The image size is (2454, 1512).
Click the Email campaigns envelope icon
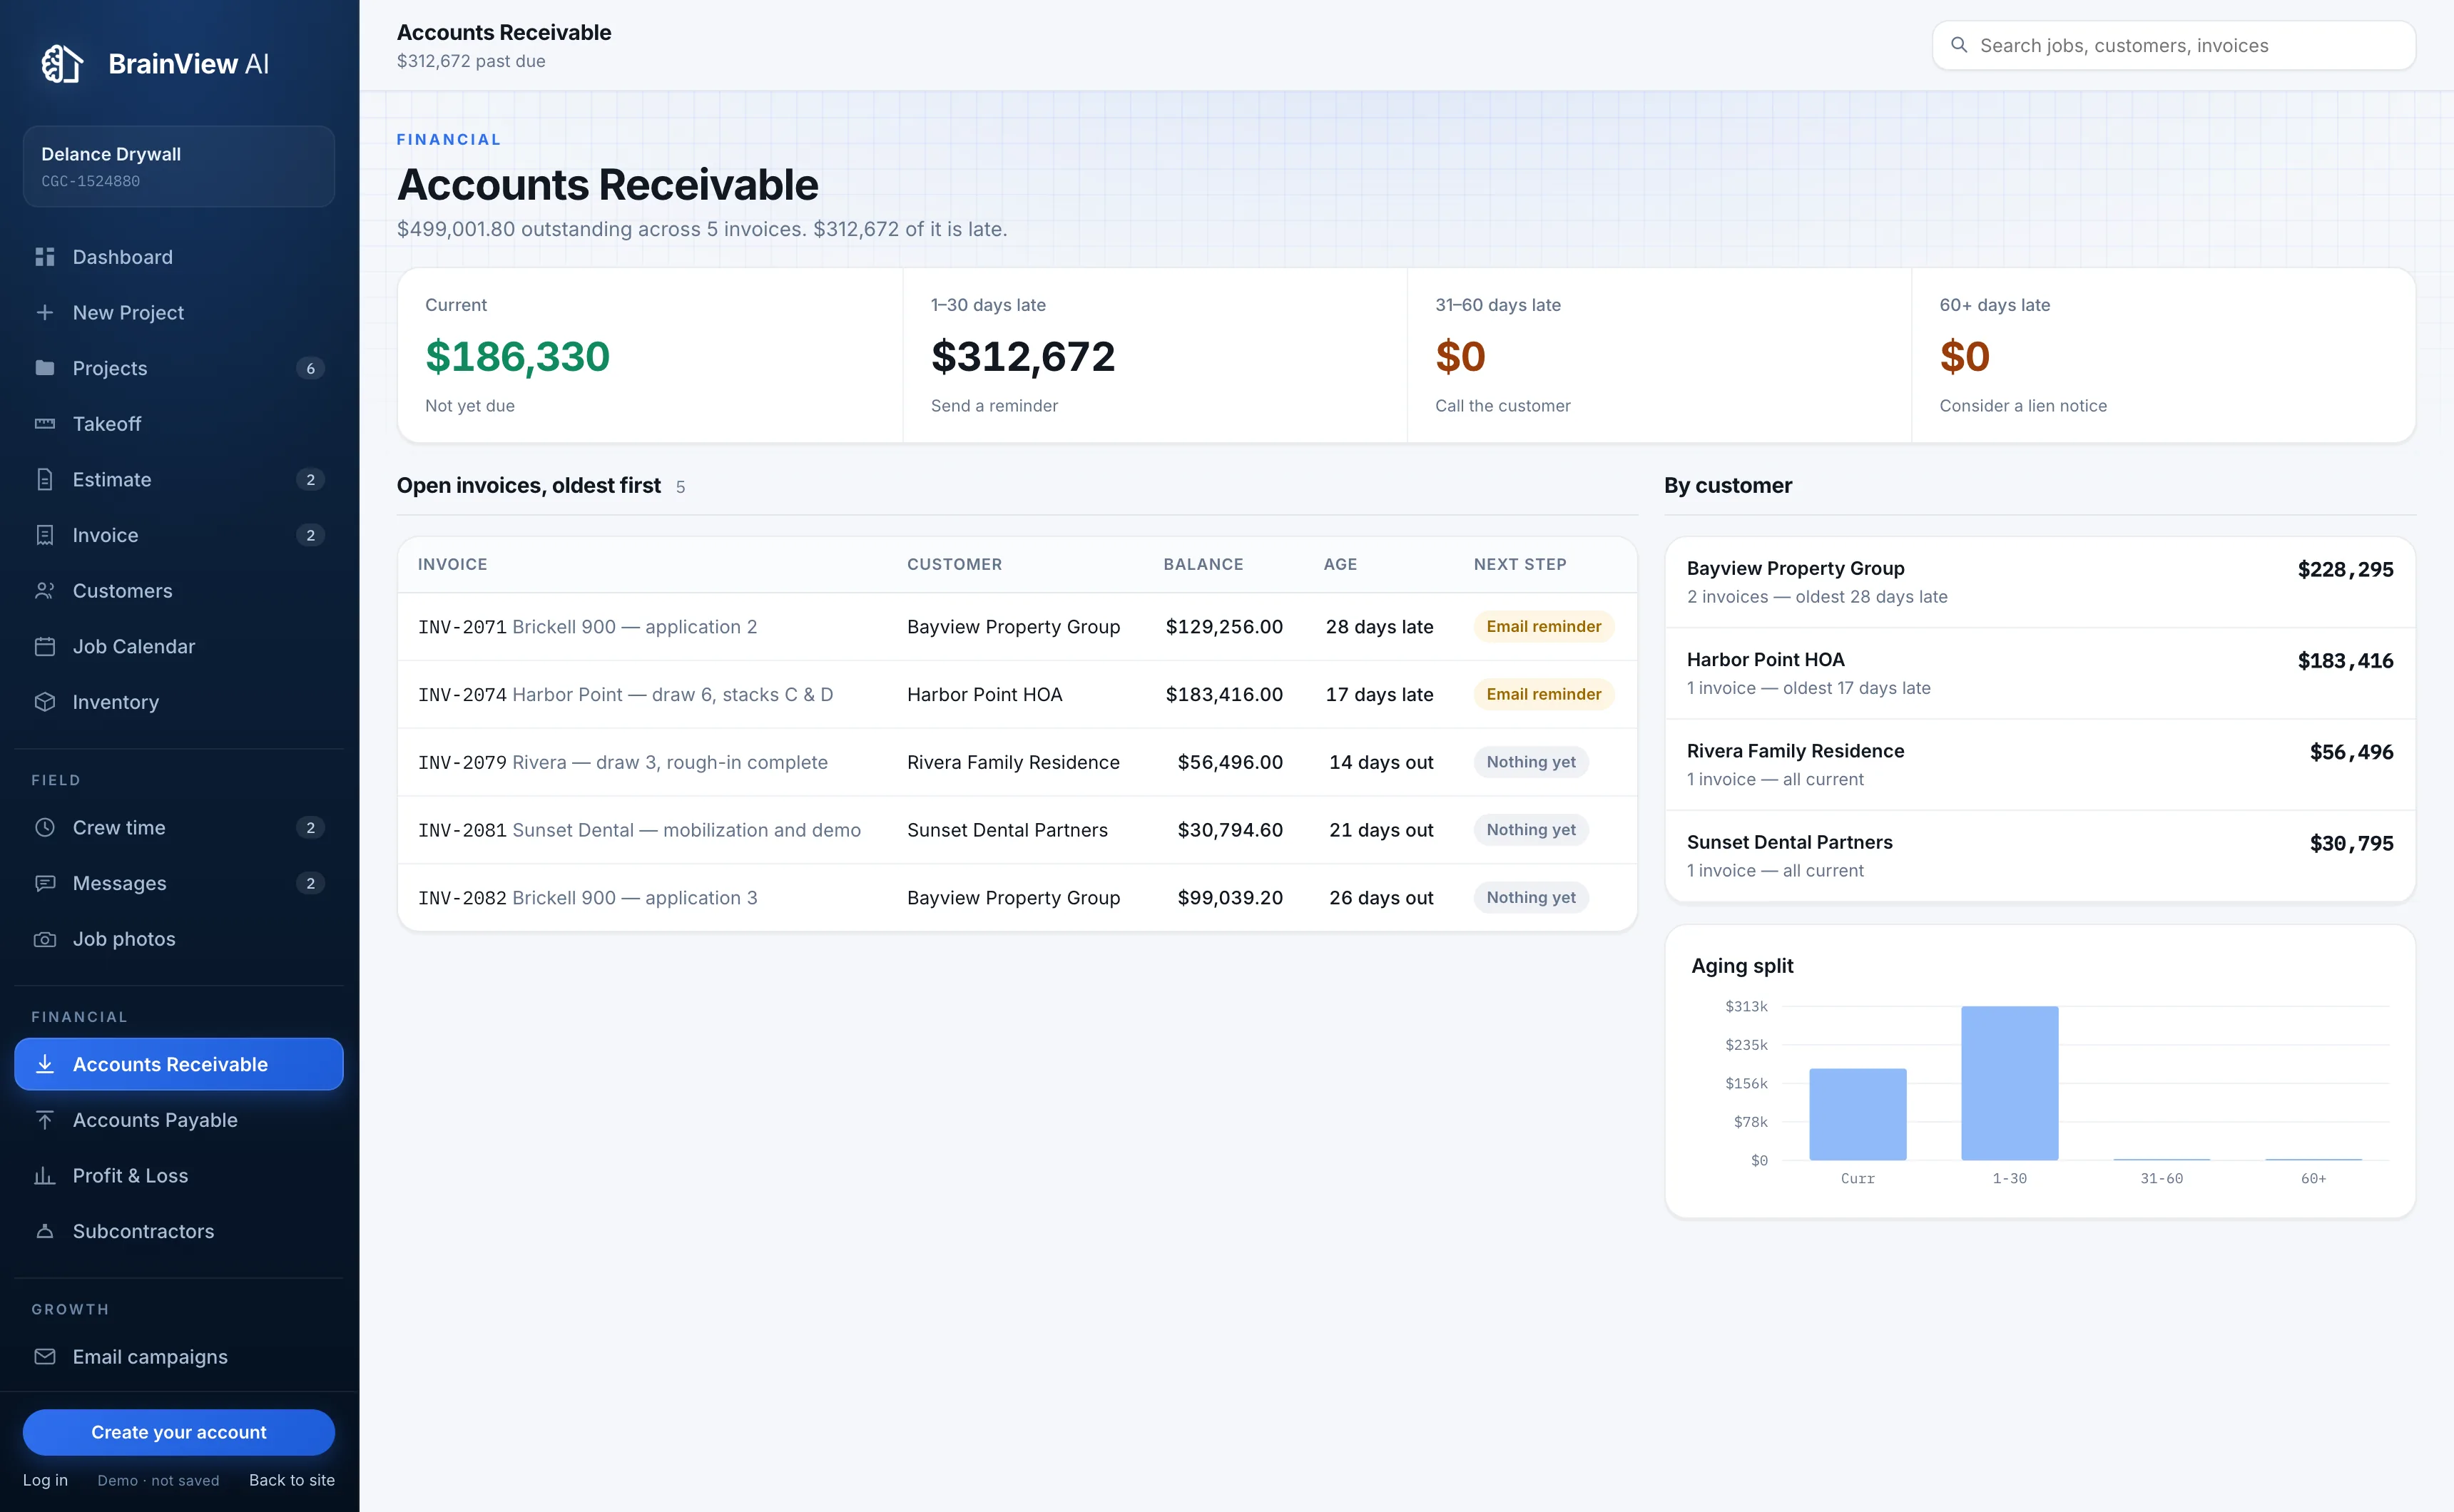(45, 1357)
